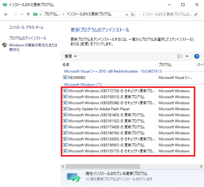The width and height of the screenshot is (204, 187).
Task: Click the horizontal scrollbar thumb
Action: pyautogui.click(x=103, y=166)
